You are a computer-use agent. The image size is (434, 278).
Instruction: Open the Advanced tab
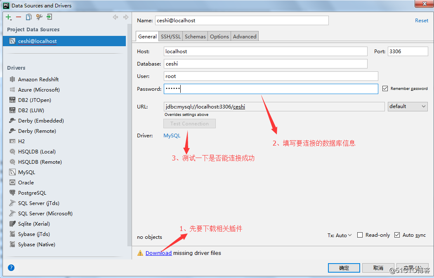tap(245, 37)
